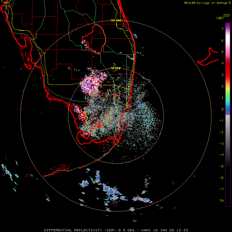The image size is (232, 232).
Task: Click the 6 value on the colorbar scale
Action: [222, 40]
